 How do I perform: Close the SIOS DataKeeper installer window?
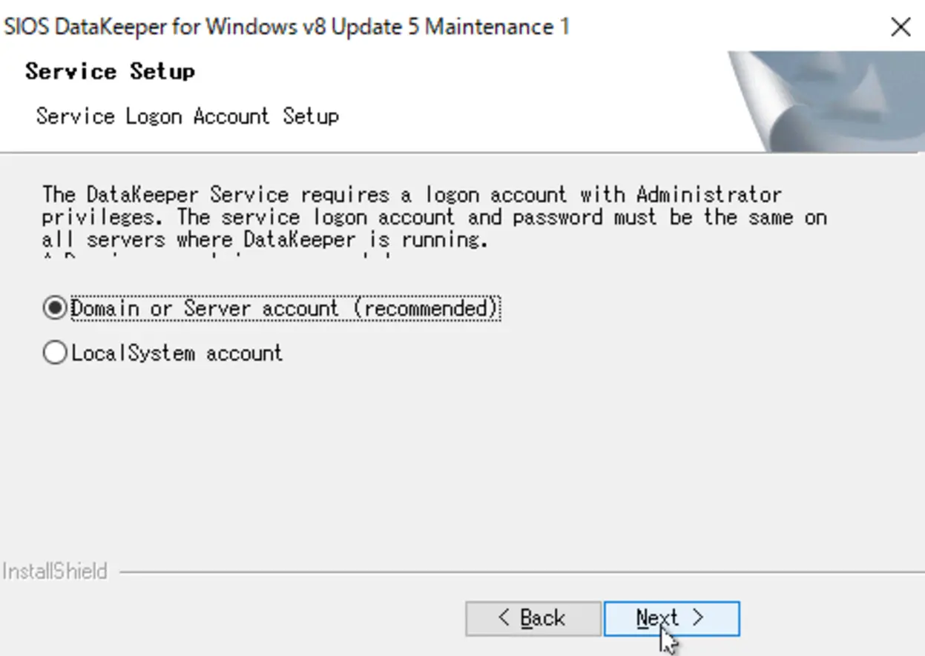901,27
